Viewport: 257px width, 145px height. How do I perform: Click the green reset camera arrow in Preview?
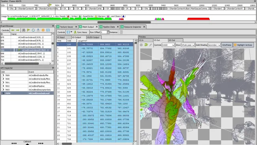pyautogui.click(x=146, y=45)
